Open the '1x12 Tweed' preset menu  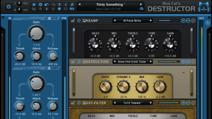pos(133,103)
